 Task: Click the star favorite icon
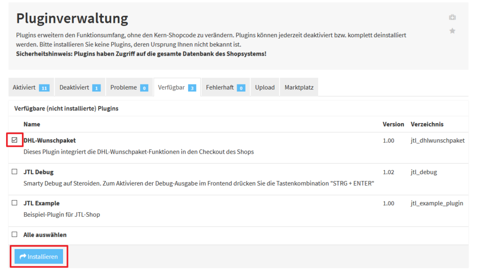pyautogui.click(x=452, y=31)
